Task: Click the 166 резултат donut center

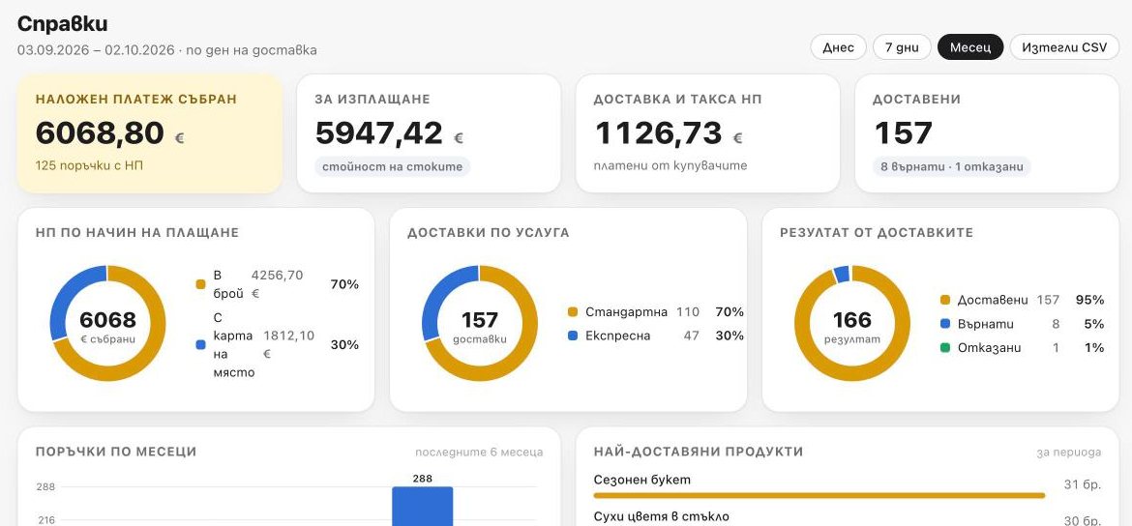Action: click(852, 325)
